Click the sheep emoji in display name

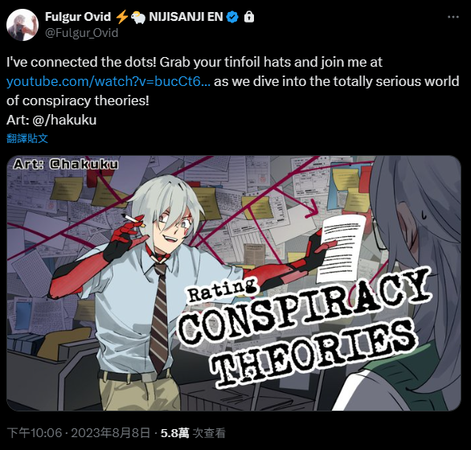tap(138, 18)
